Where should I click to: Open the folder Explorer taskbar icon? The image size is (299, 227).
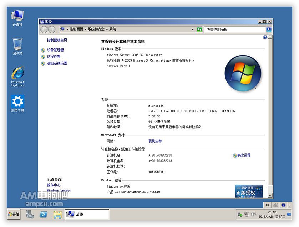(x=57, y=215)
